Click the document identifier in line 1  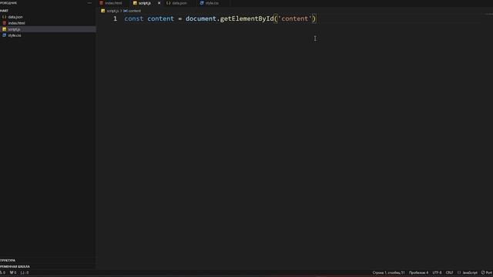click(200, 18)
